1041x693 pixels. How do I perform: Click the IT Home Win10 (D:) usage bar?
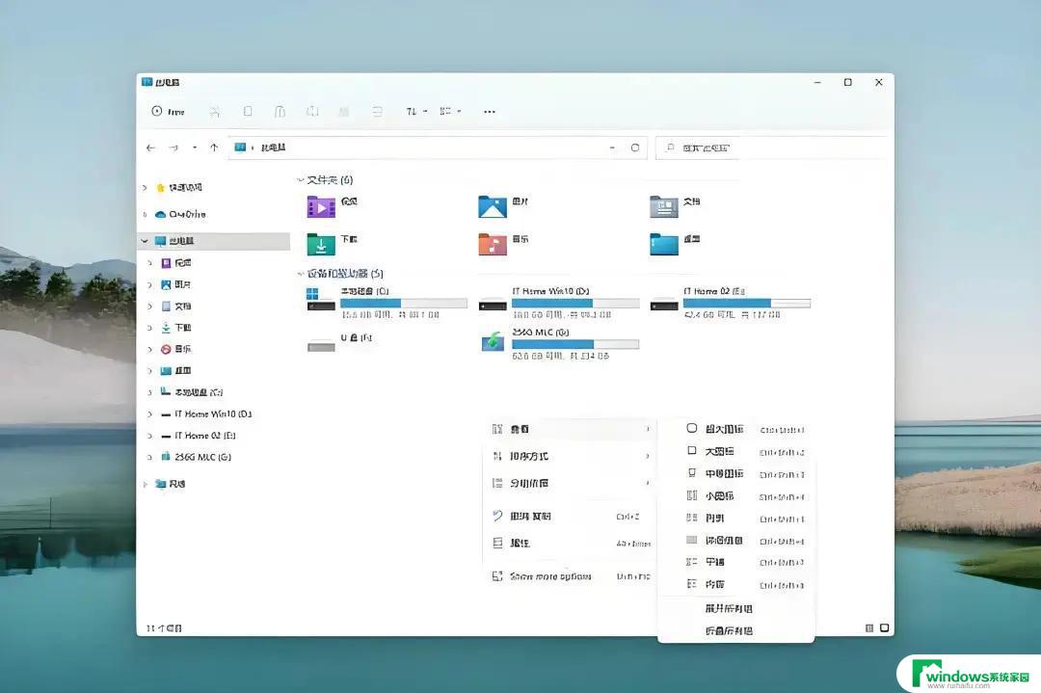pos(574,304)
